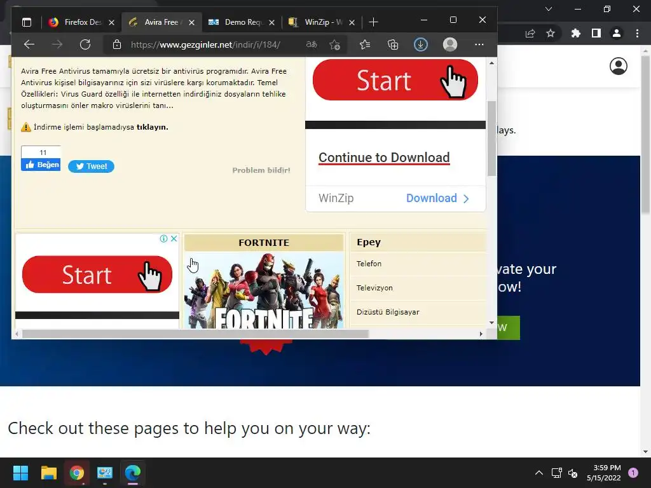Viewport: 651px width, 488px height.
Task: Bookmark the page in Chrome
Action: [x=551, y=34]
